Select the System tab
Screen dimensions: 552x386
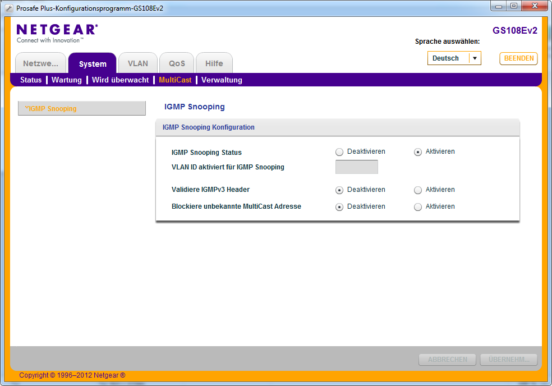92,64
